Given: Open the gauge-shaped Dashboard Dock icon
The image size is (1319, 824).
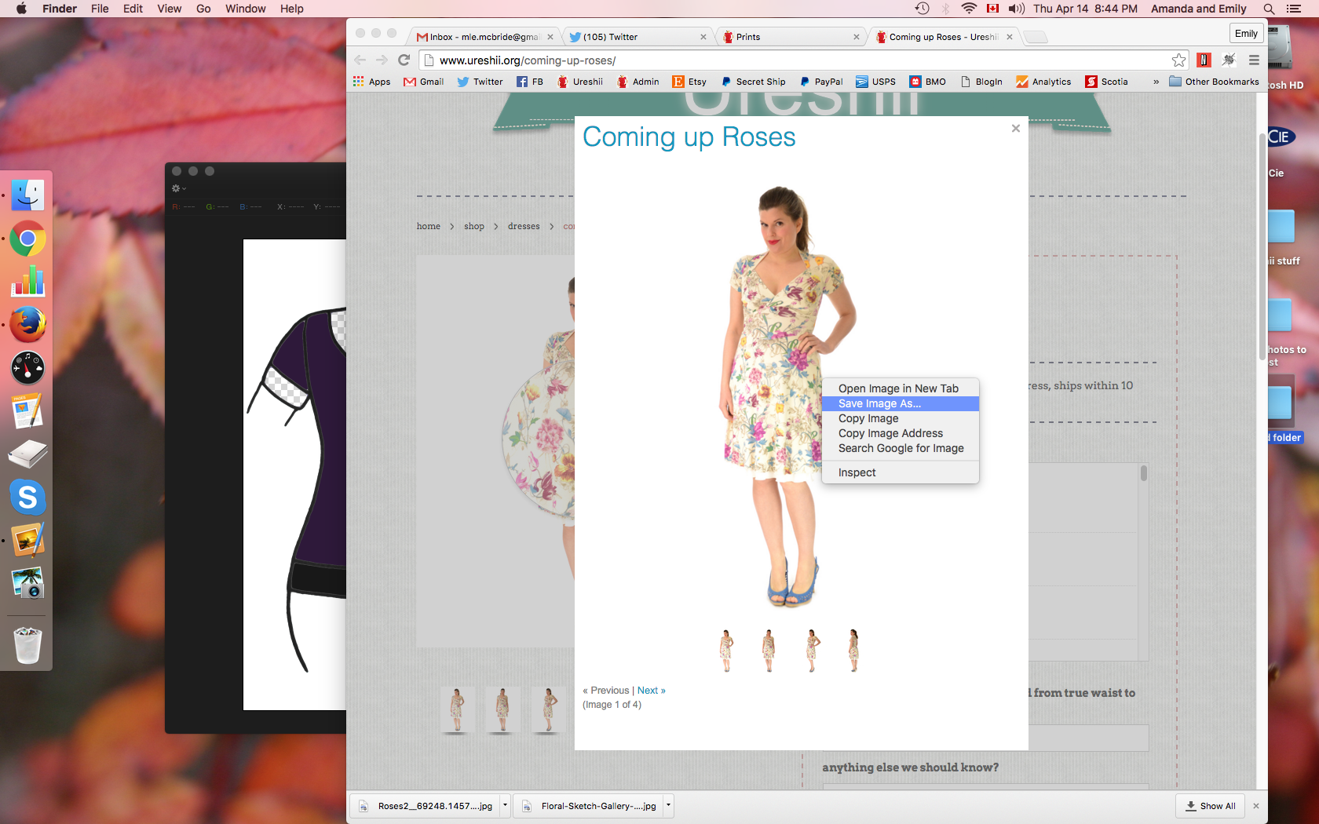Looking at the screenshot, I should point(27,367).
